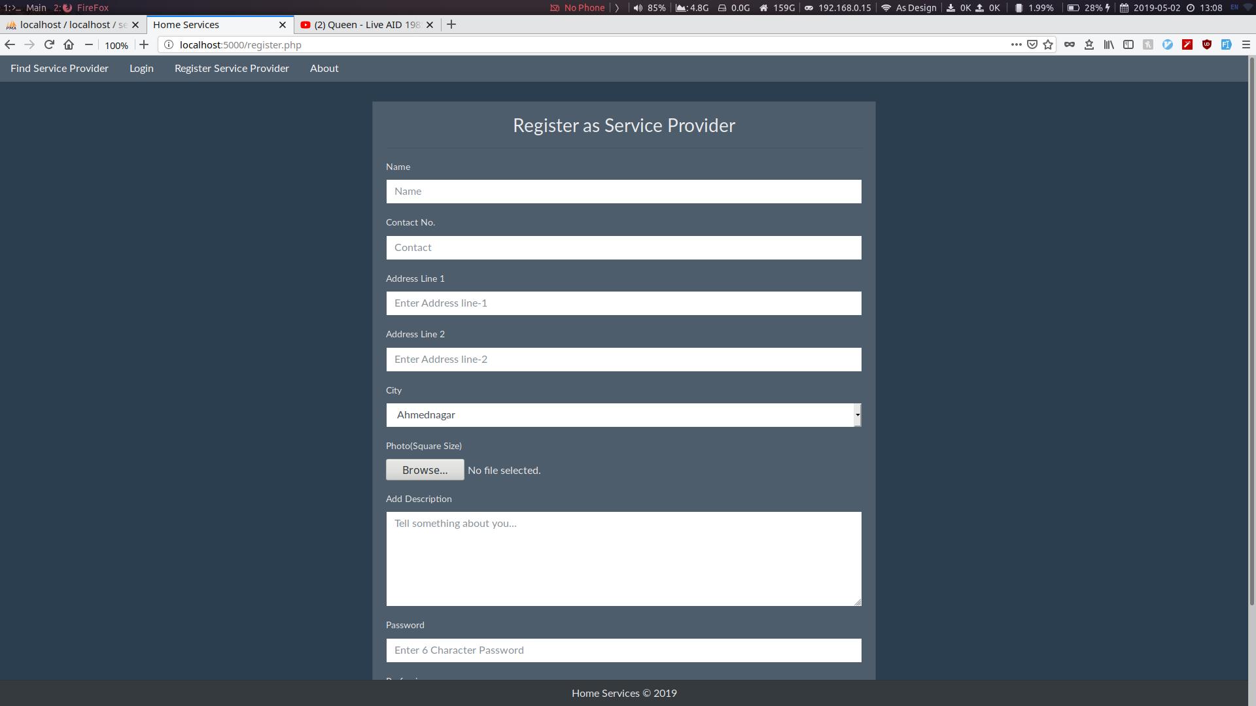Click the Name input field
The height and width of the screenshot is (706, 1256).
(623, 190)
